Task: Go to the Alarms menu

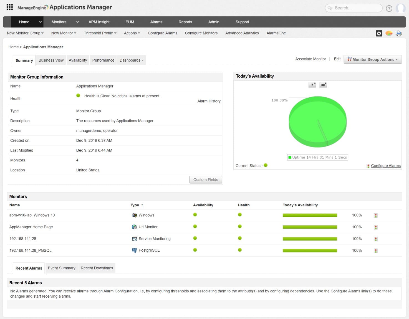Action: click(156, 22)
